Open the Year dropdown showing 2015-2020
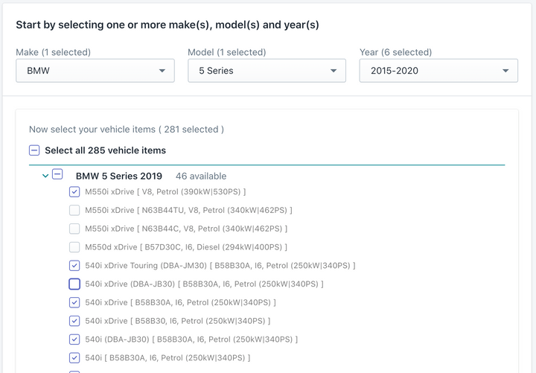The image size is (536, 373). point(438,71)
